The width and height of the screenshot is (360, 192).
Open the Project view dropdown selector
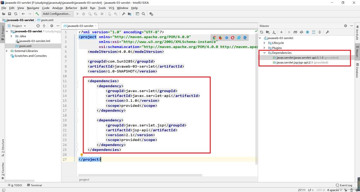(17, 26)
